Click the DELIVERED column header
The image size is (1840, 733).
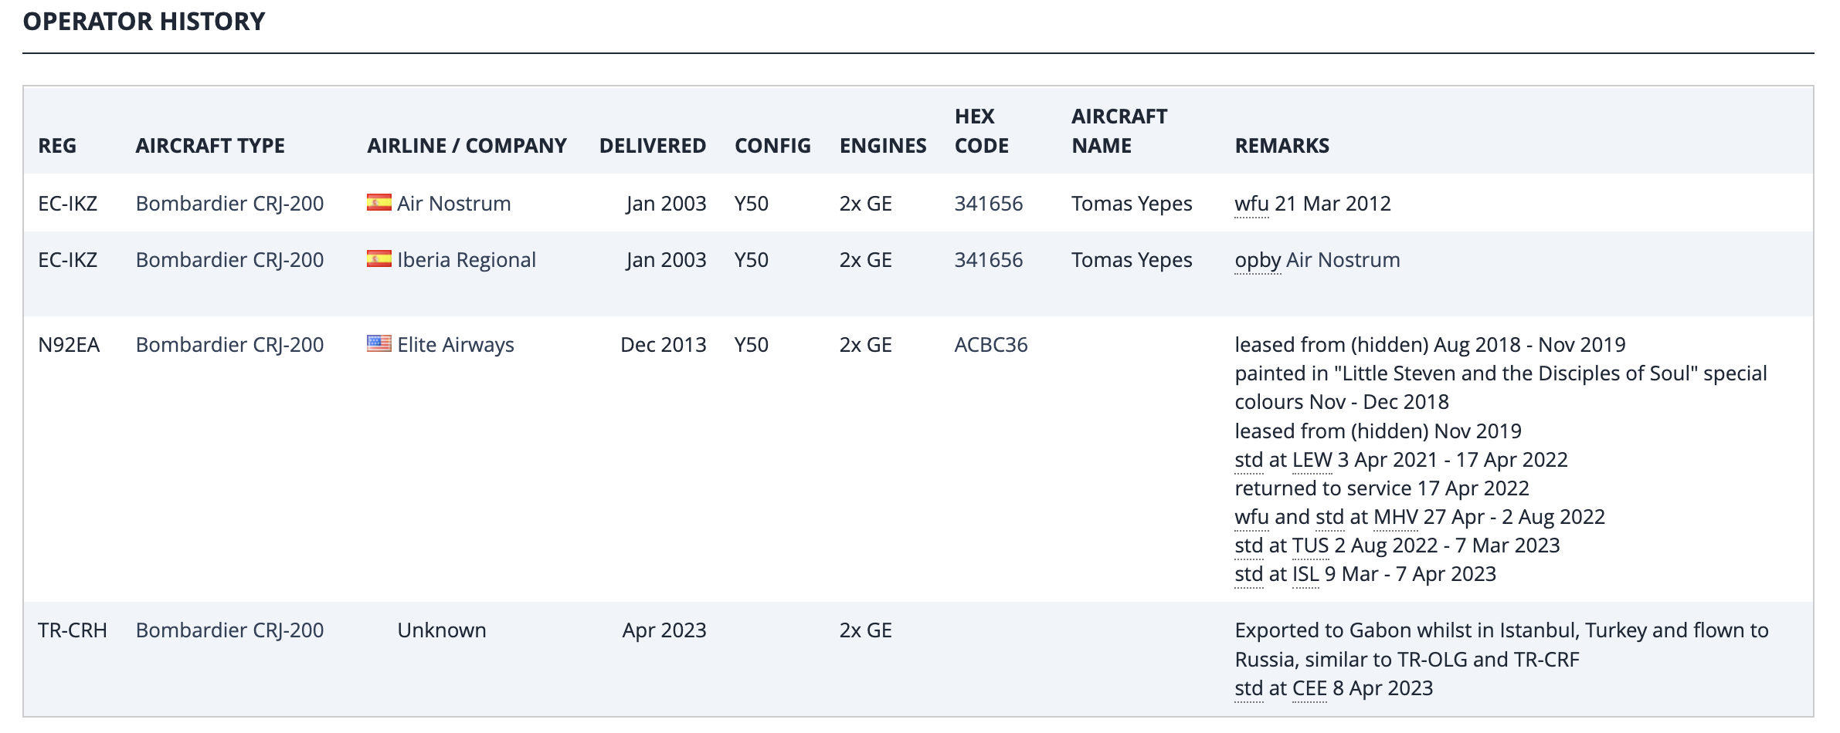coord(652,146)
